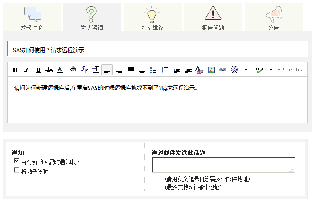Image resolution: width=312 pixels, height=201 pixels.
Task: Open the 提交建议 tab
Action: 152,18
